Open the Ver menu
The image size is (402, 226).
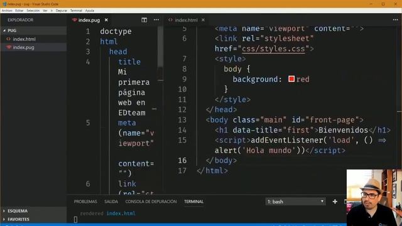coord(45,11)
